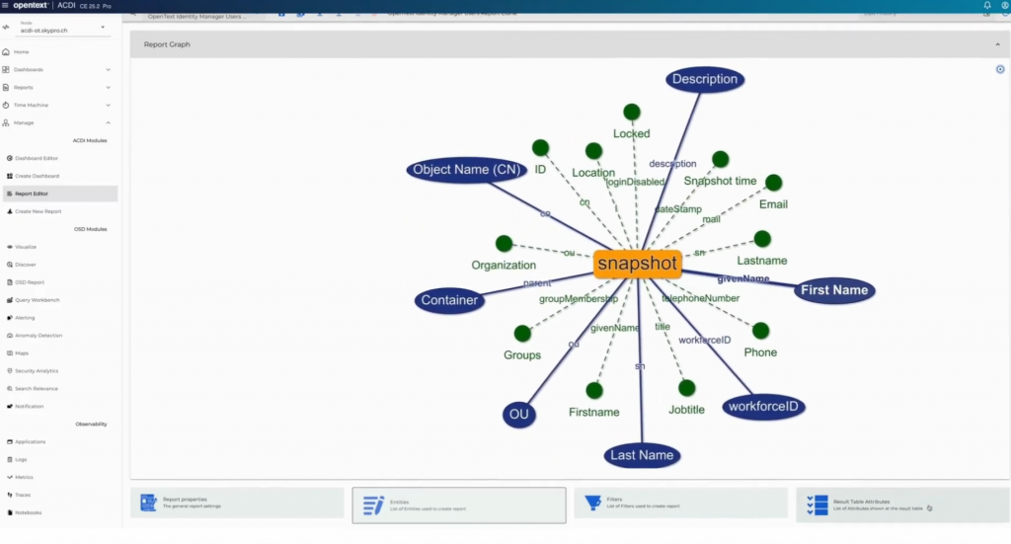This screenshot has width=1011, height=544.
Task: Click the green Firstname attribute circle
Action: tap(594, 391)
